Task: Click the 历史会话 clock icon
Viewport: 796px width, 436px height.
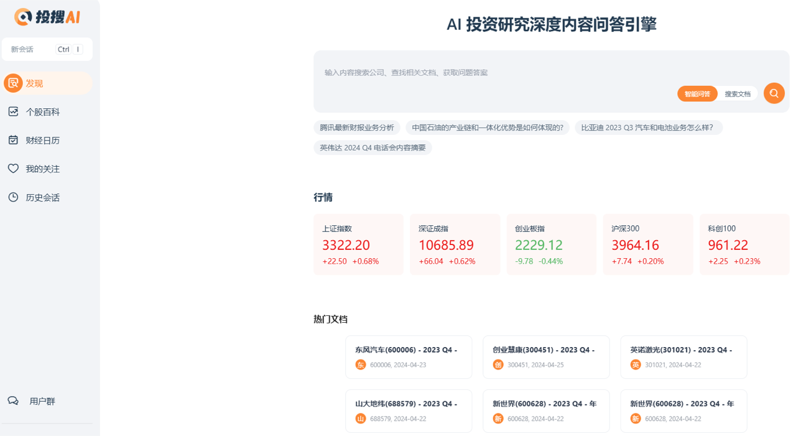Action: click(x=13, y=197)
